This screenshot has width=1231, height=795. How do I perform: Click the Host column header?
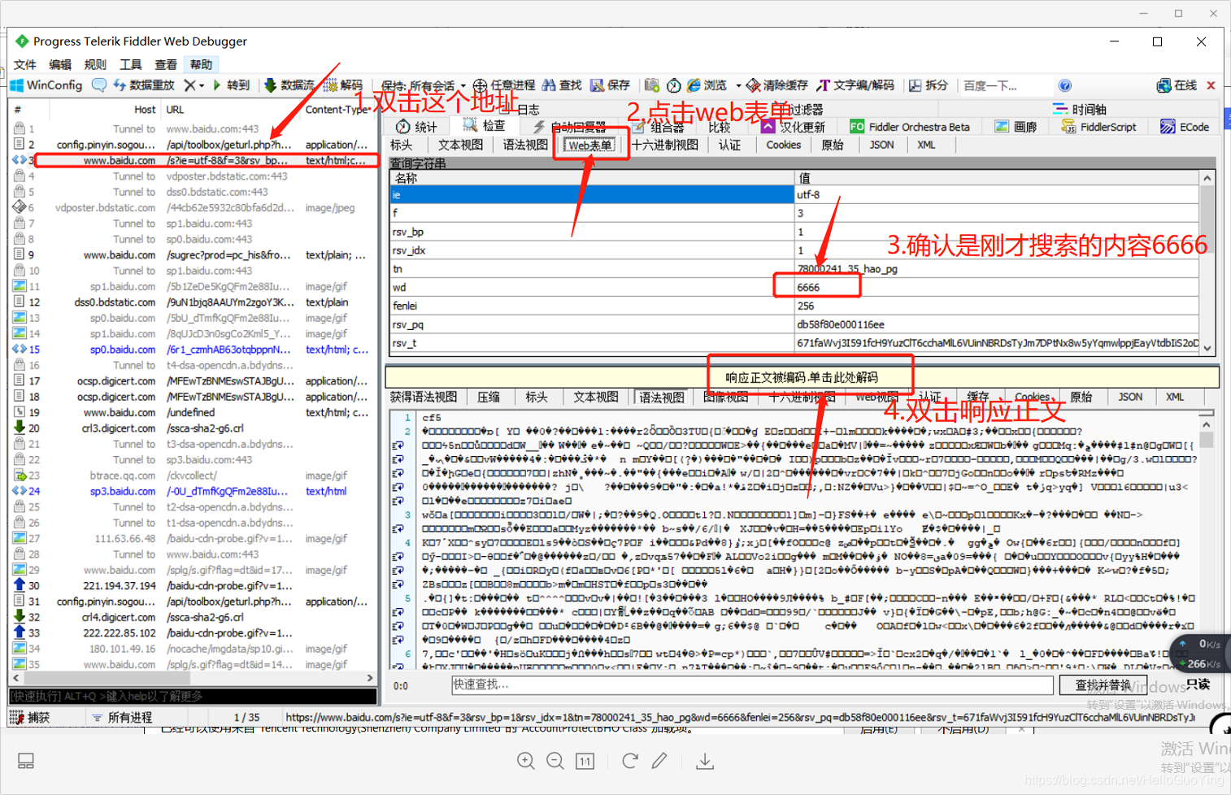pyautogui.click(x=145, y=110)
